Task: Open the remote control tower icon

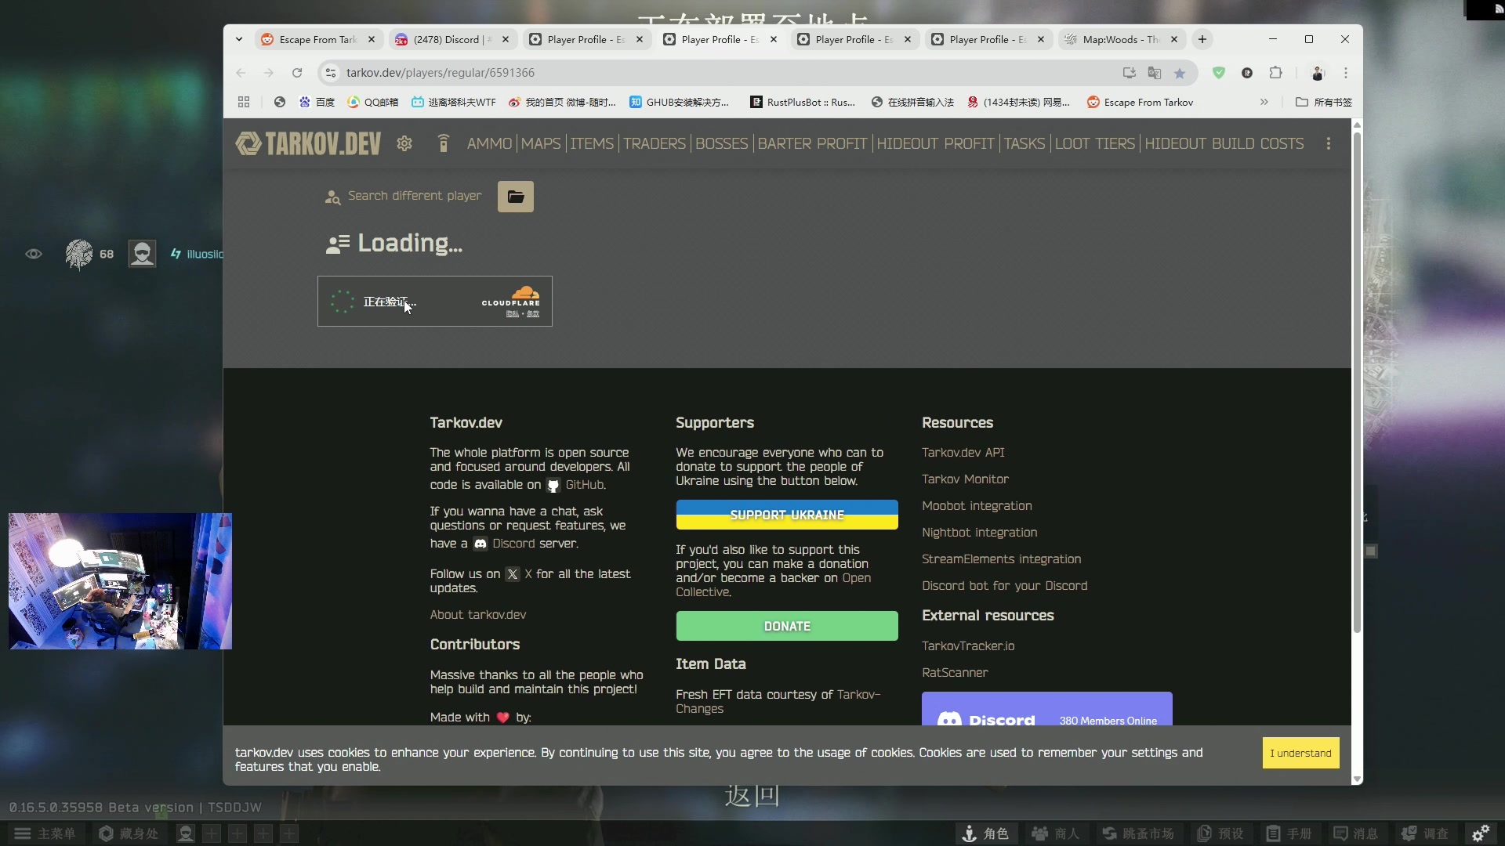Action: (443, 143)
